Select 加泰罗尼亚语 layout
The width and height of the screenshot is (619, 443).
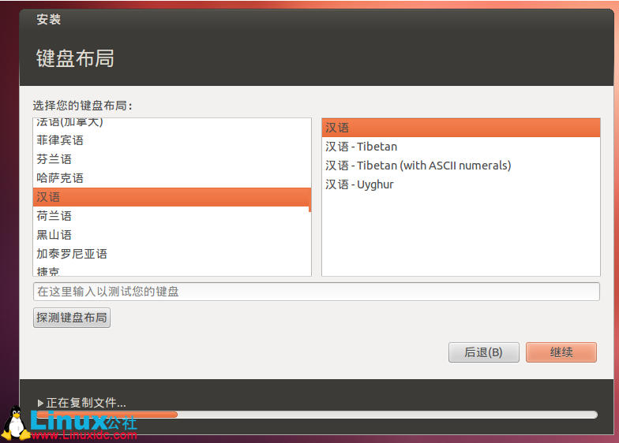pos(172,254)
